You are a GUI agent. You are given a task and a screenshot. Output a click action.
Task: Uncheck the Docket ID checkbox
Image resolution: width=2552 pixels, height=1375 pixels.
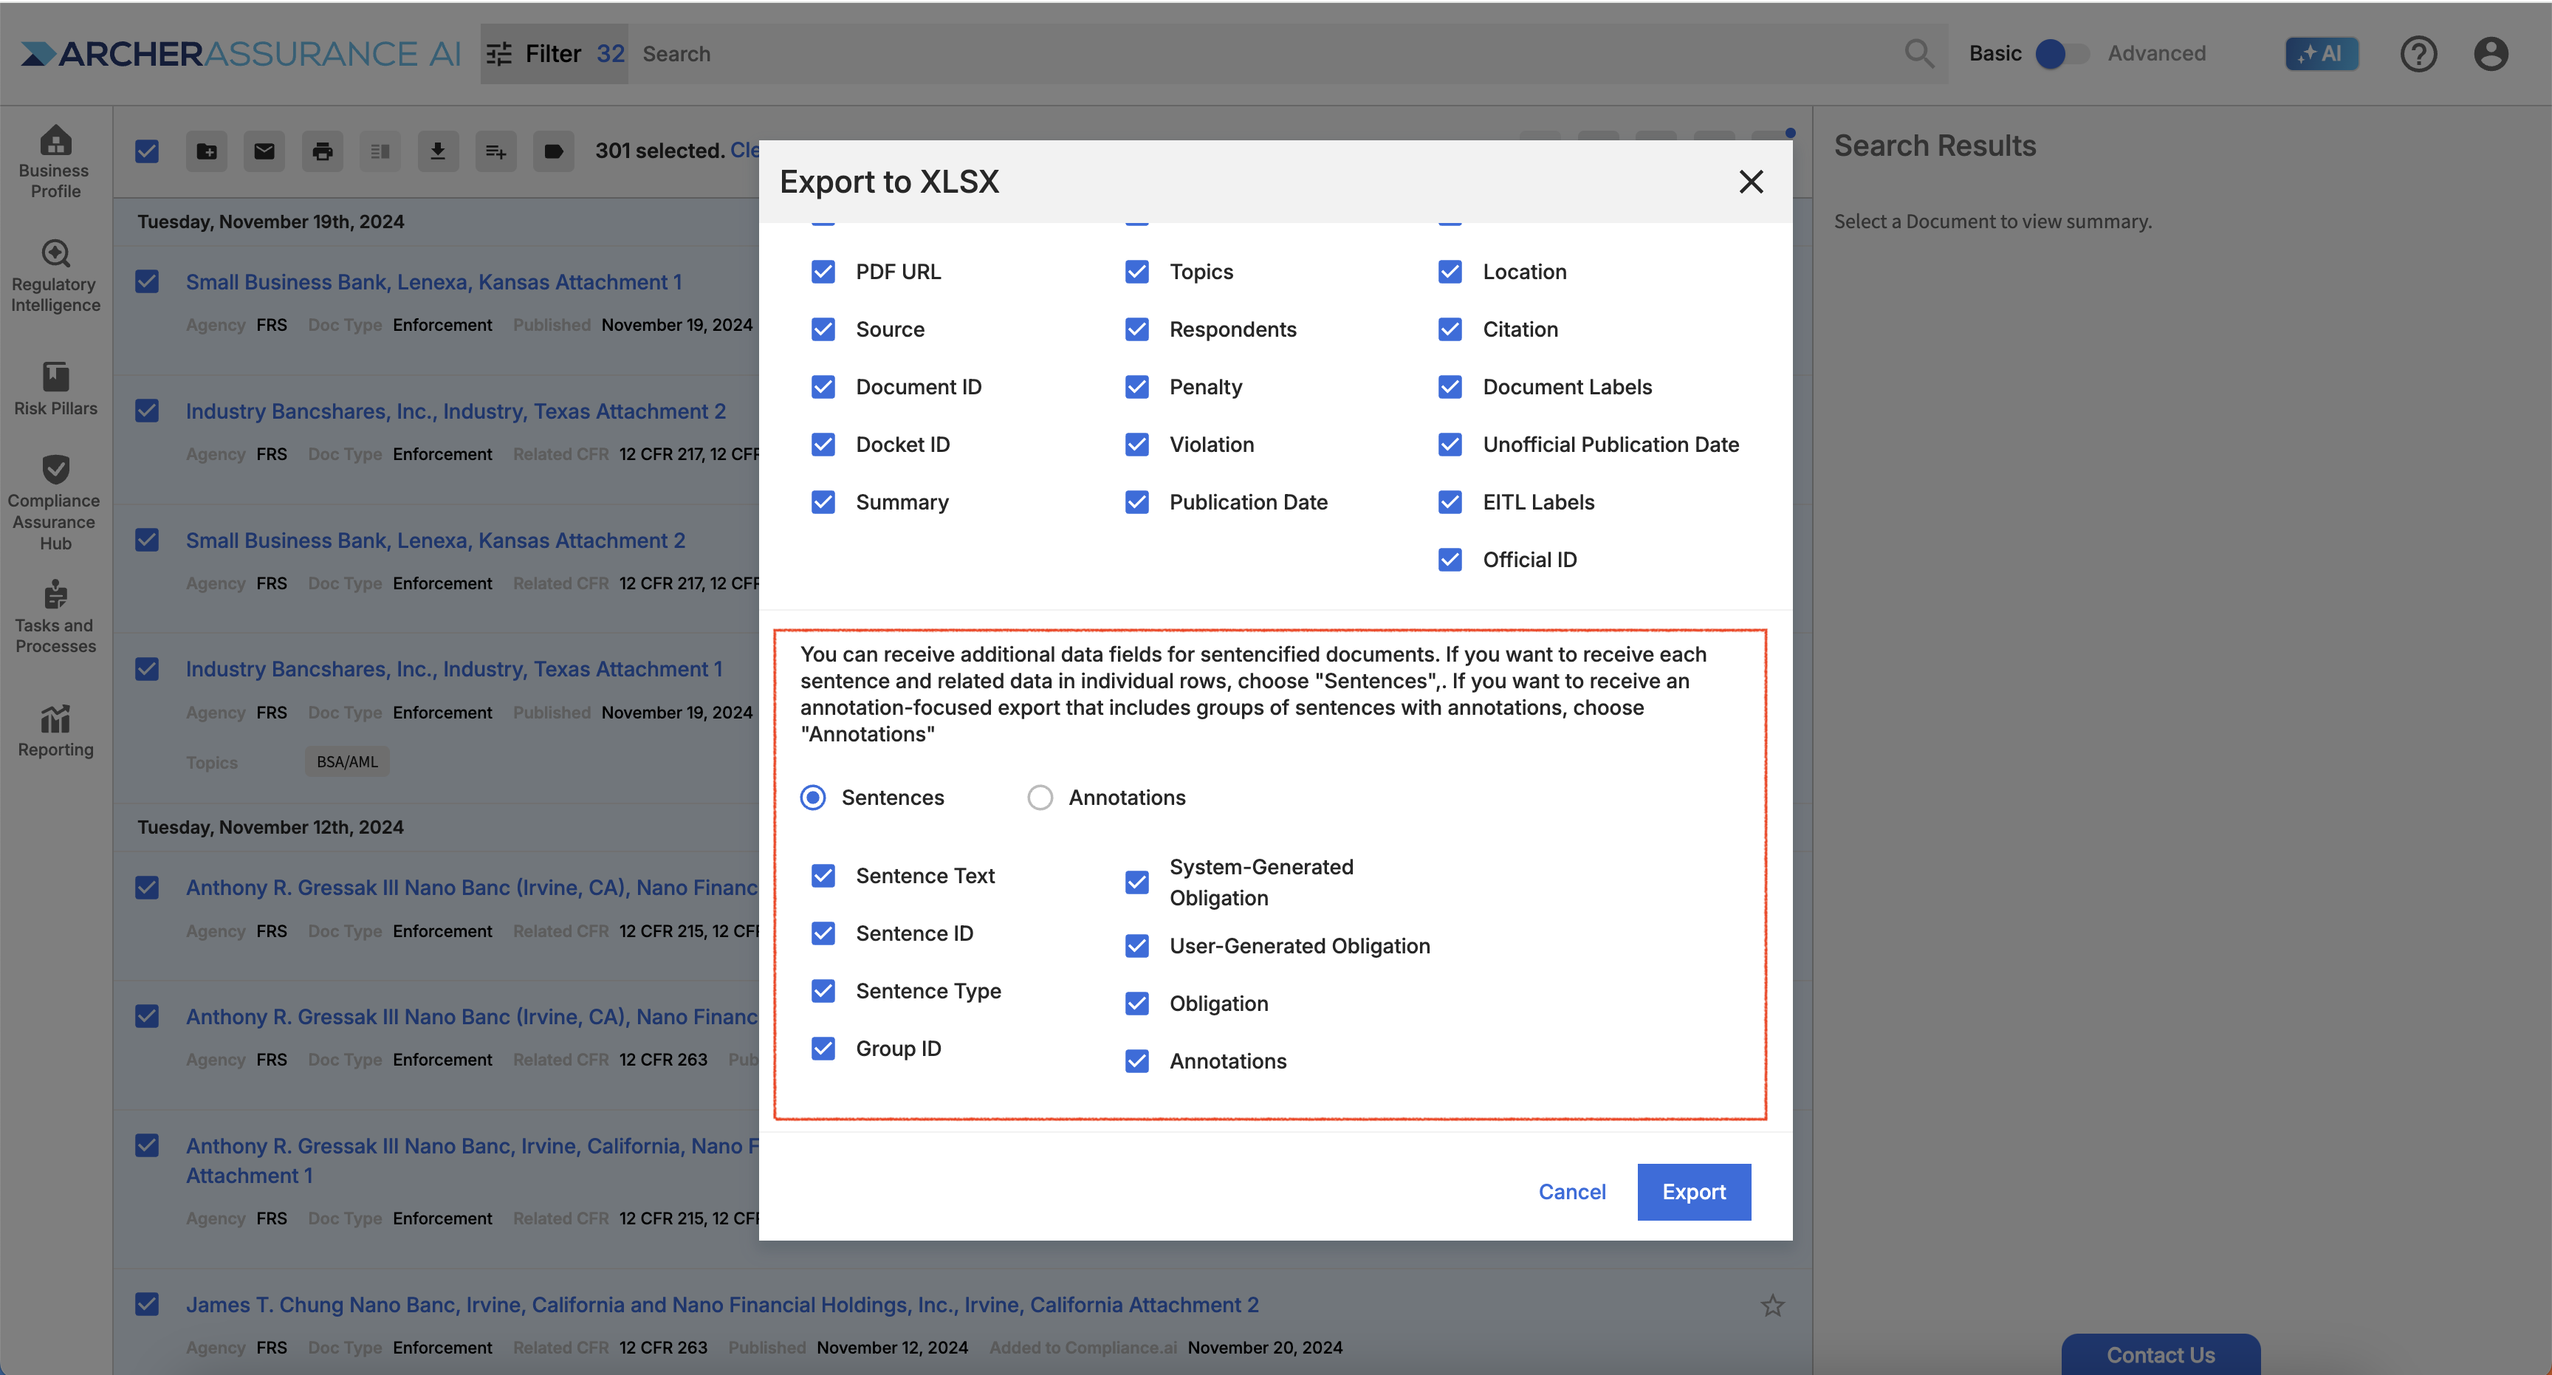pyautogui.click(x=823, y=444)
